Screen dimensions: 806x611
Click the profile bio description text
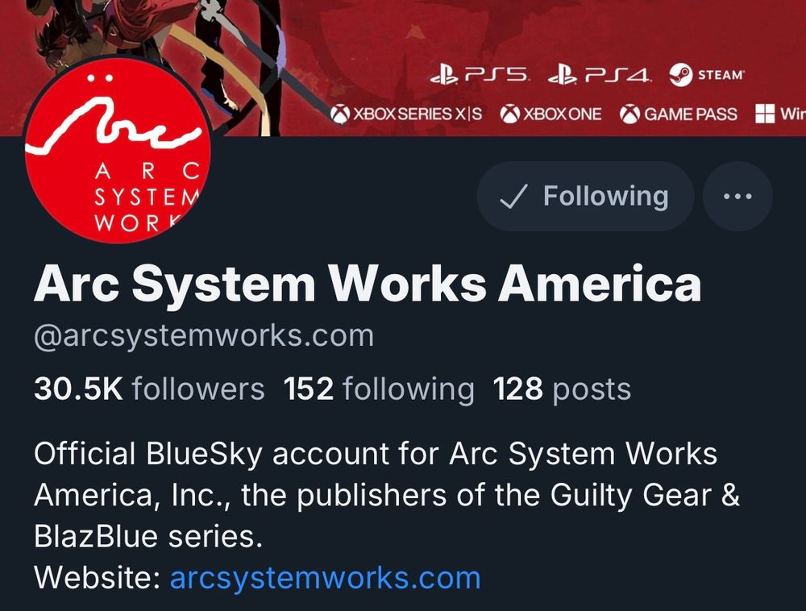(x=387, y=495)
